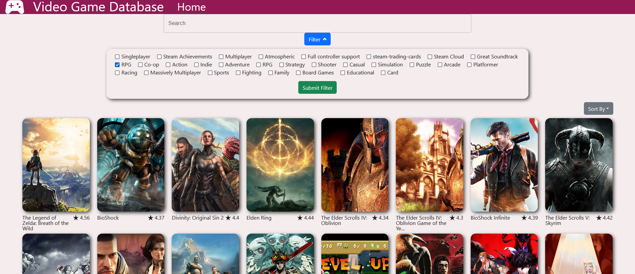635x274 pixels.
Task: Check the Racing checkbox
Action: click(x=117, y=73)
